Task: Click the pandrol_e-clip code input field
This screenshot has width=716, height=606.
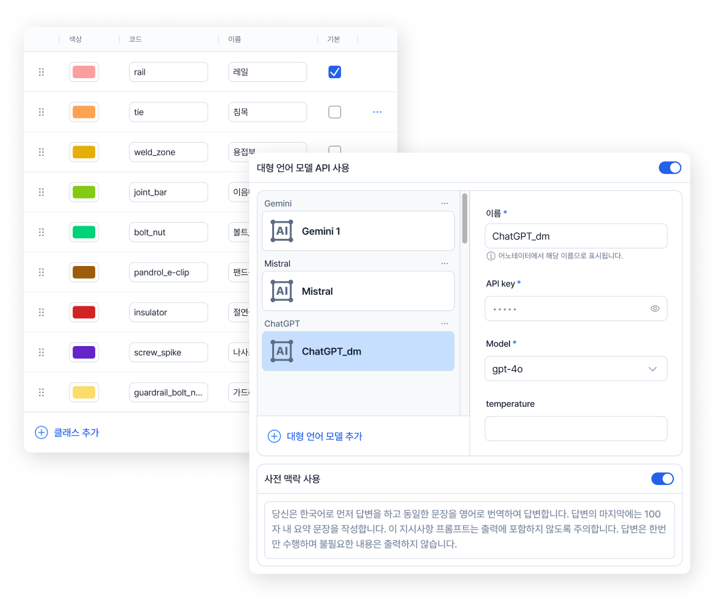Action: click(x=169, y=273)
